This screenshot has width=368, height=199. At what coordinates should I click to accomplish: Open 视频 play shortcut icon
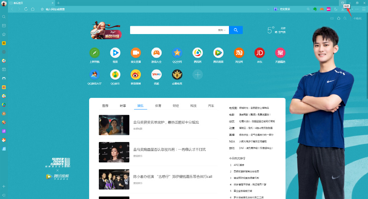pos(115,53)
